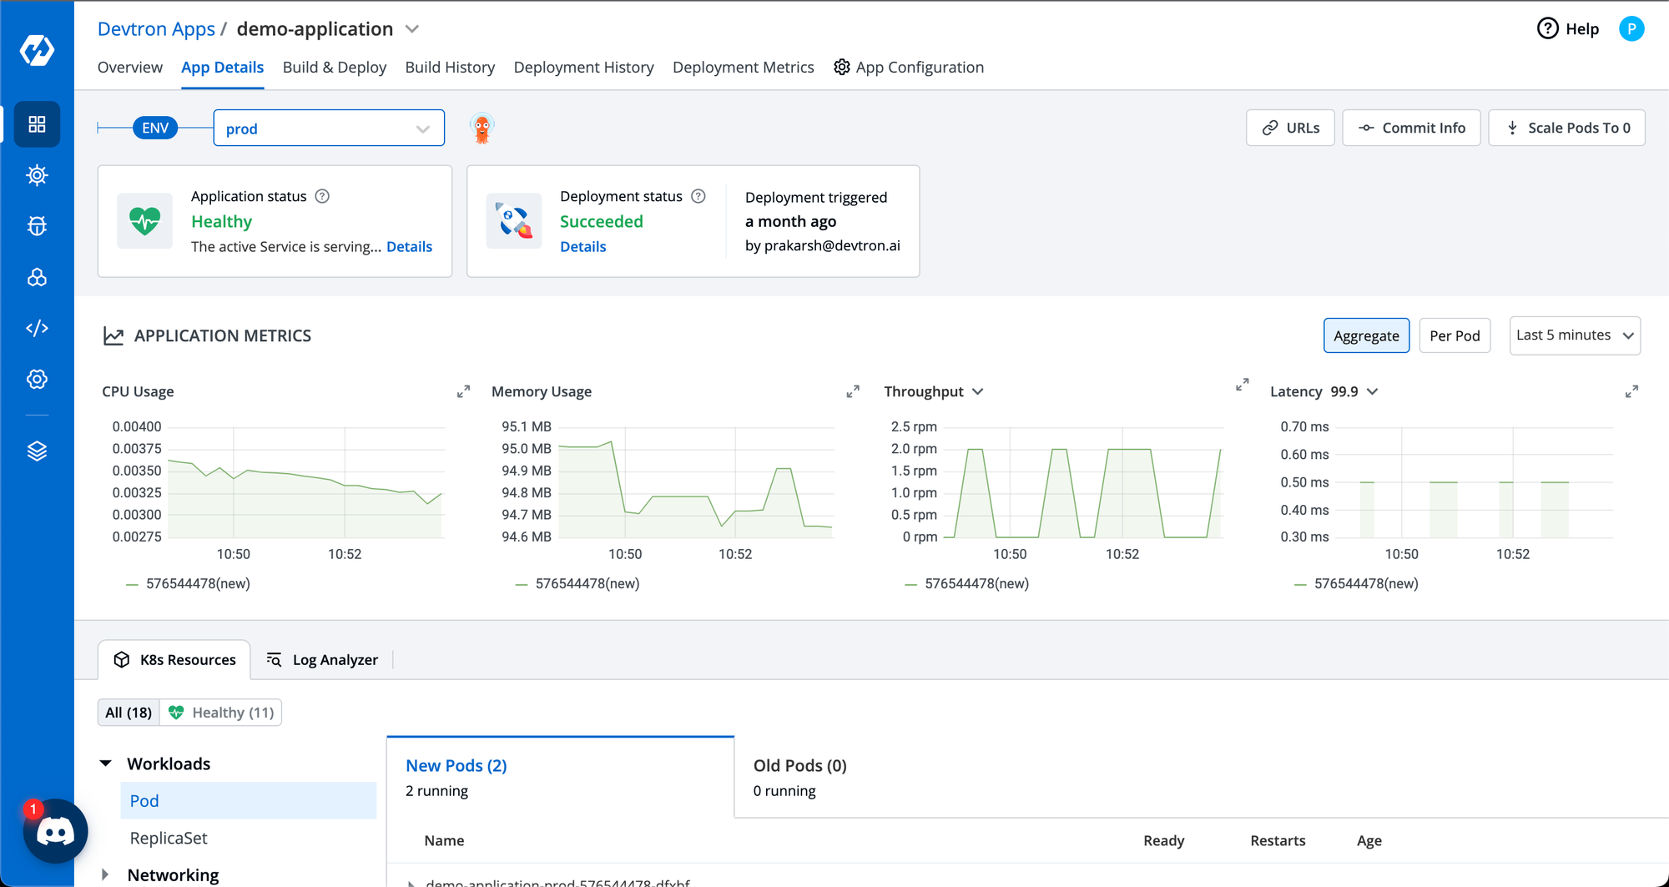Click the Devtron logo in sidebar

pos(37,50)
